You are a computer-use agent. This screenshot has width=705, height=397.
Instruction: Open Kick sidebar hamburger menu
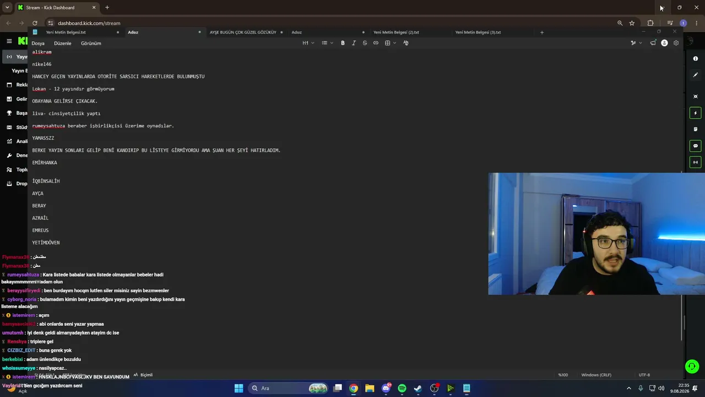pyautogui.click(x=9, y=41)
